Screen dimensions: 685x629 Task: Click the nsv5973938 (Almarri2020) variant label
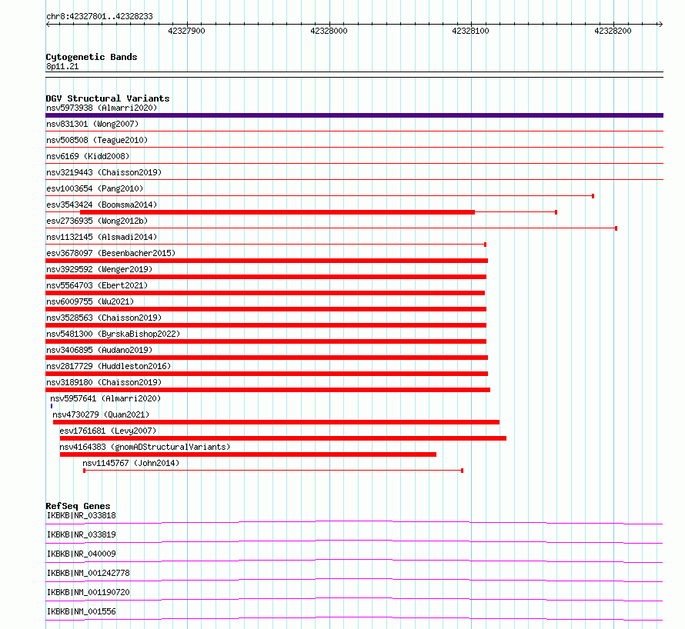coord(102,108)
